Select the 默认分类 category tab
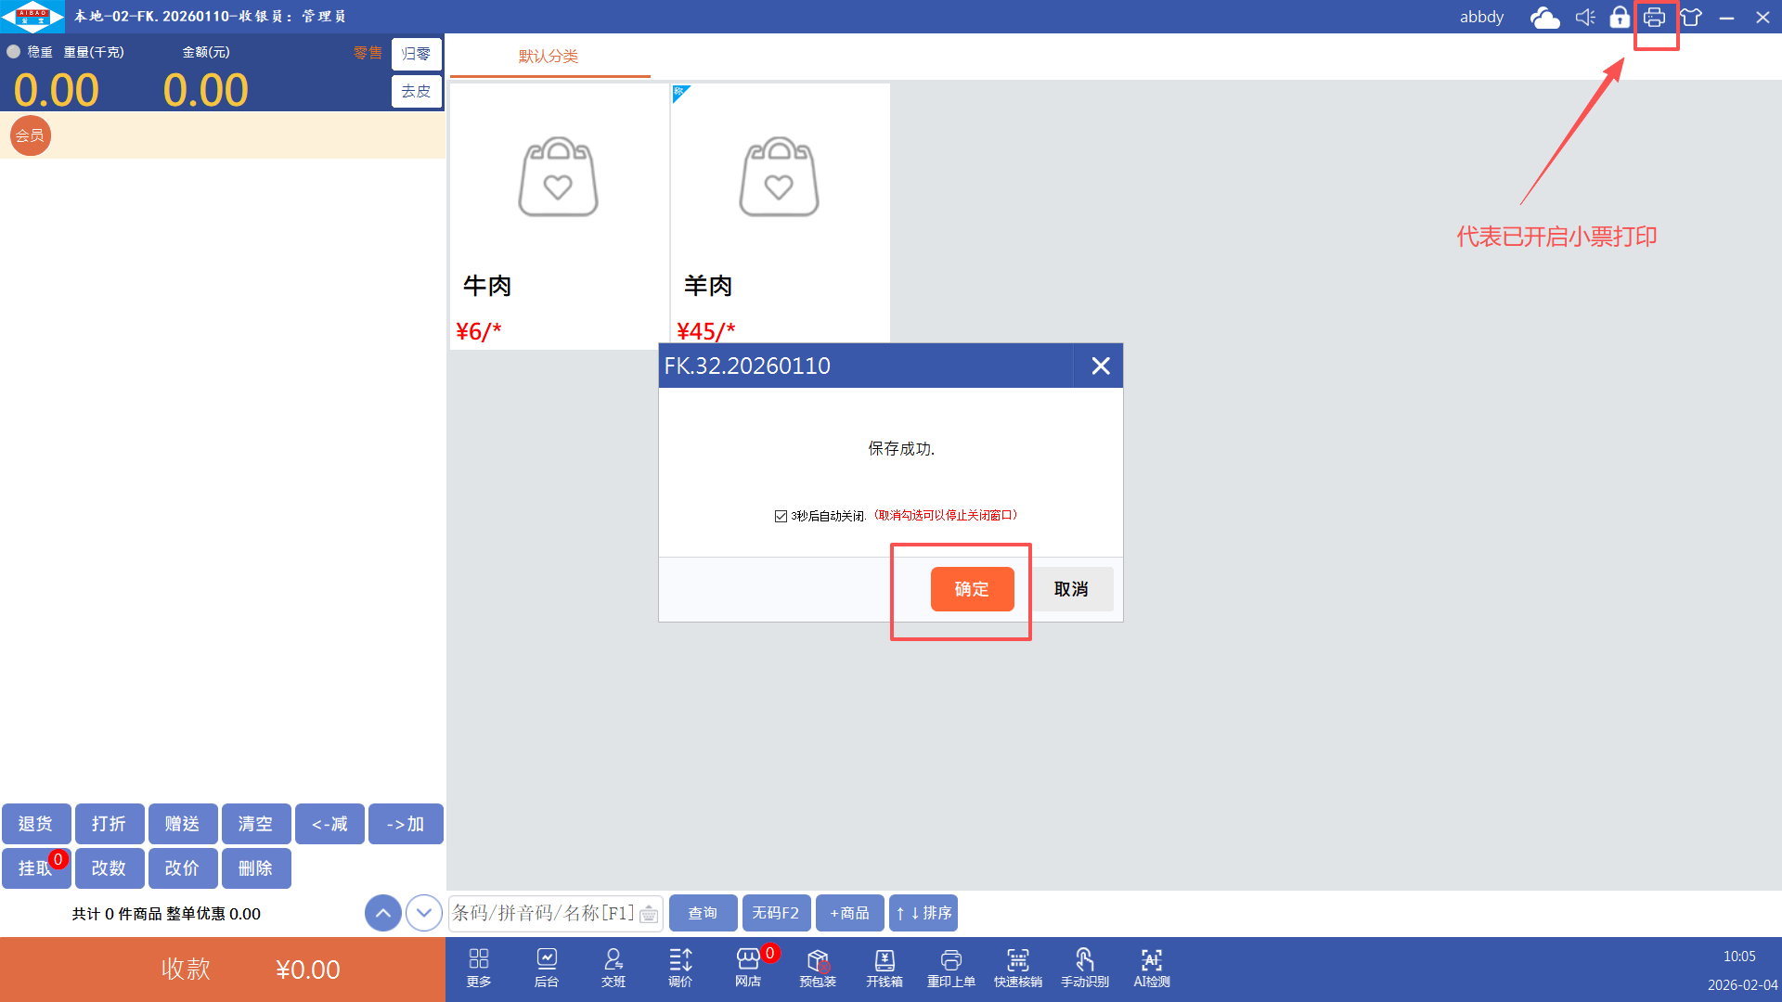This screenshot has height=1002, width=1782. click(x=549, y=56)
